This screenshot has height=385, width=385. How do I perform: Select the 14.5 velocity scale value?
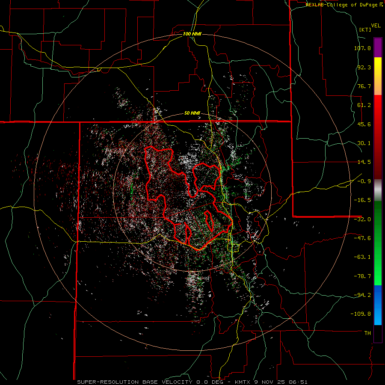point(364,162)
